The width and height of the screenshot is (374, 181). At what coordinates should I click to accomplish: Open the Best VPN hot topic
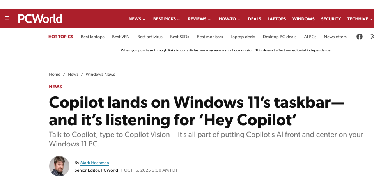click(x=121, y=37)
